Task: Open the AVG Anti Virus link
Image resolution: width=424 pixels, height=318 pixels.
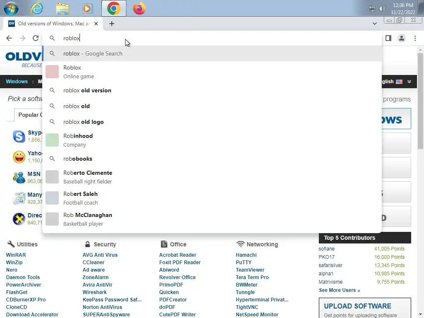Action: click(x=100, y=255)
